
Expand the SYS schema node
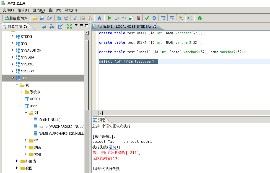click(12, 43)
